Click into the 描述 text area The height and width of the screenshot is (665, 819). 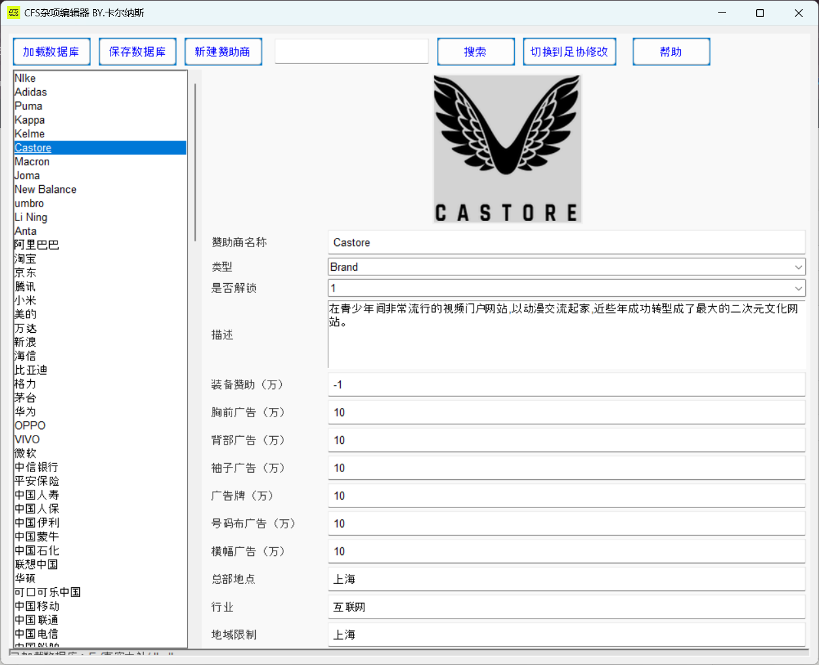(x=566, y=334)
